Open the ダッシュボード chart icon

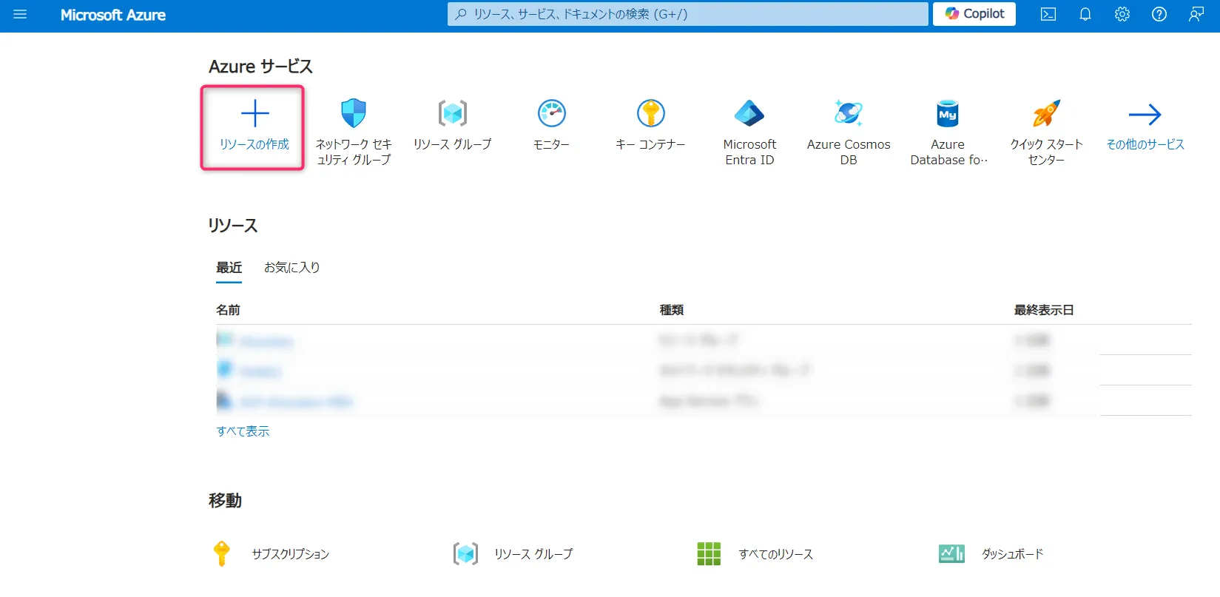pos(951,553)
